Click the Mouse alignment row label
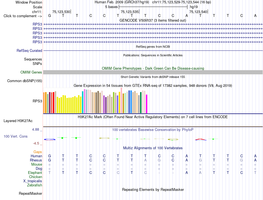This screenshot has height=200, width=263. click(37, 164)
